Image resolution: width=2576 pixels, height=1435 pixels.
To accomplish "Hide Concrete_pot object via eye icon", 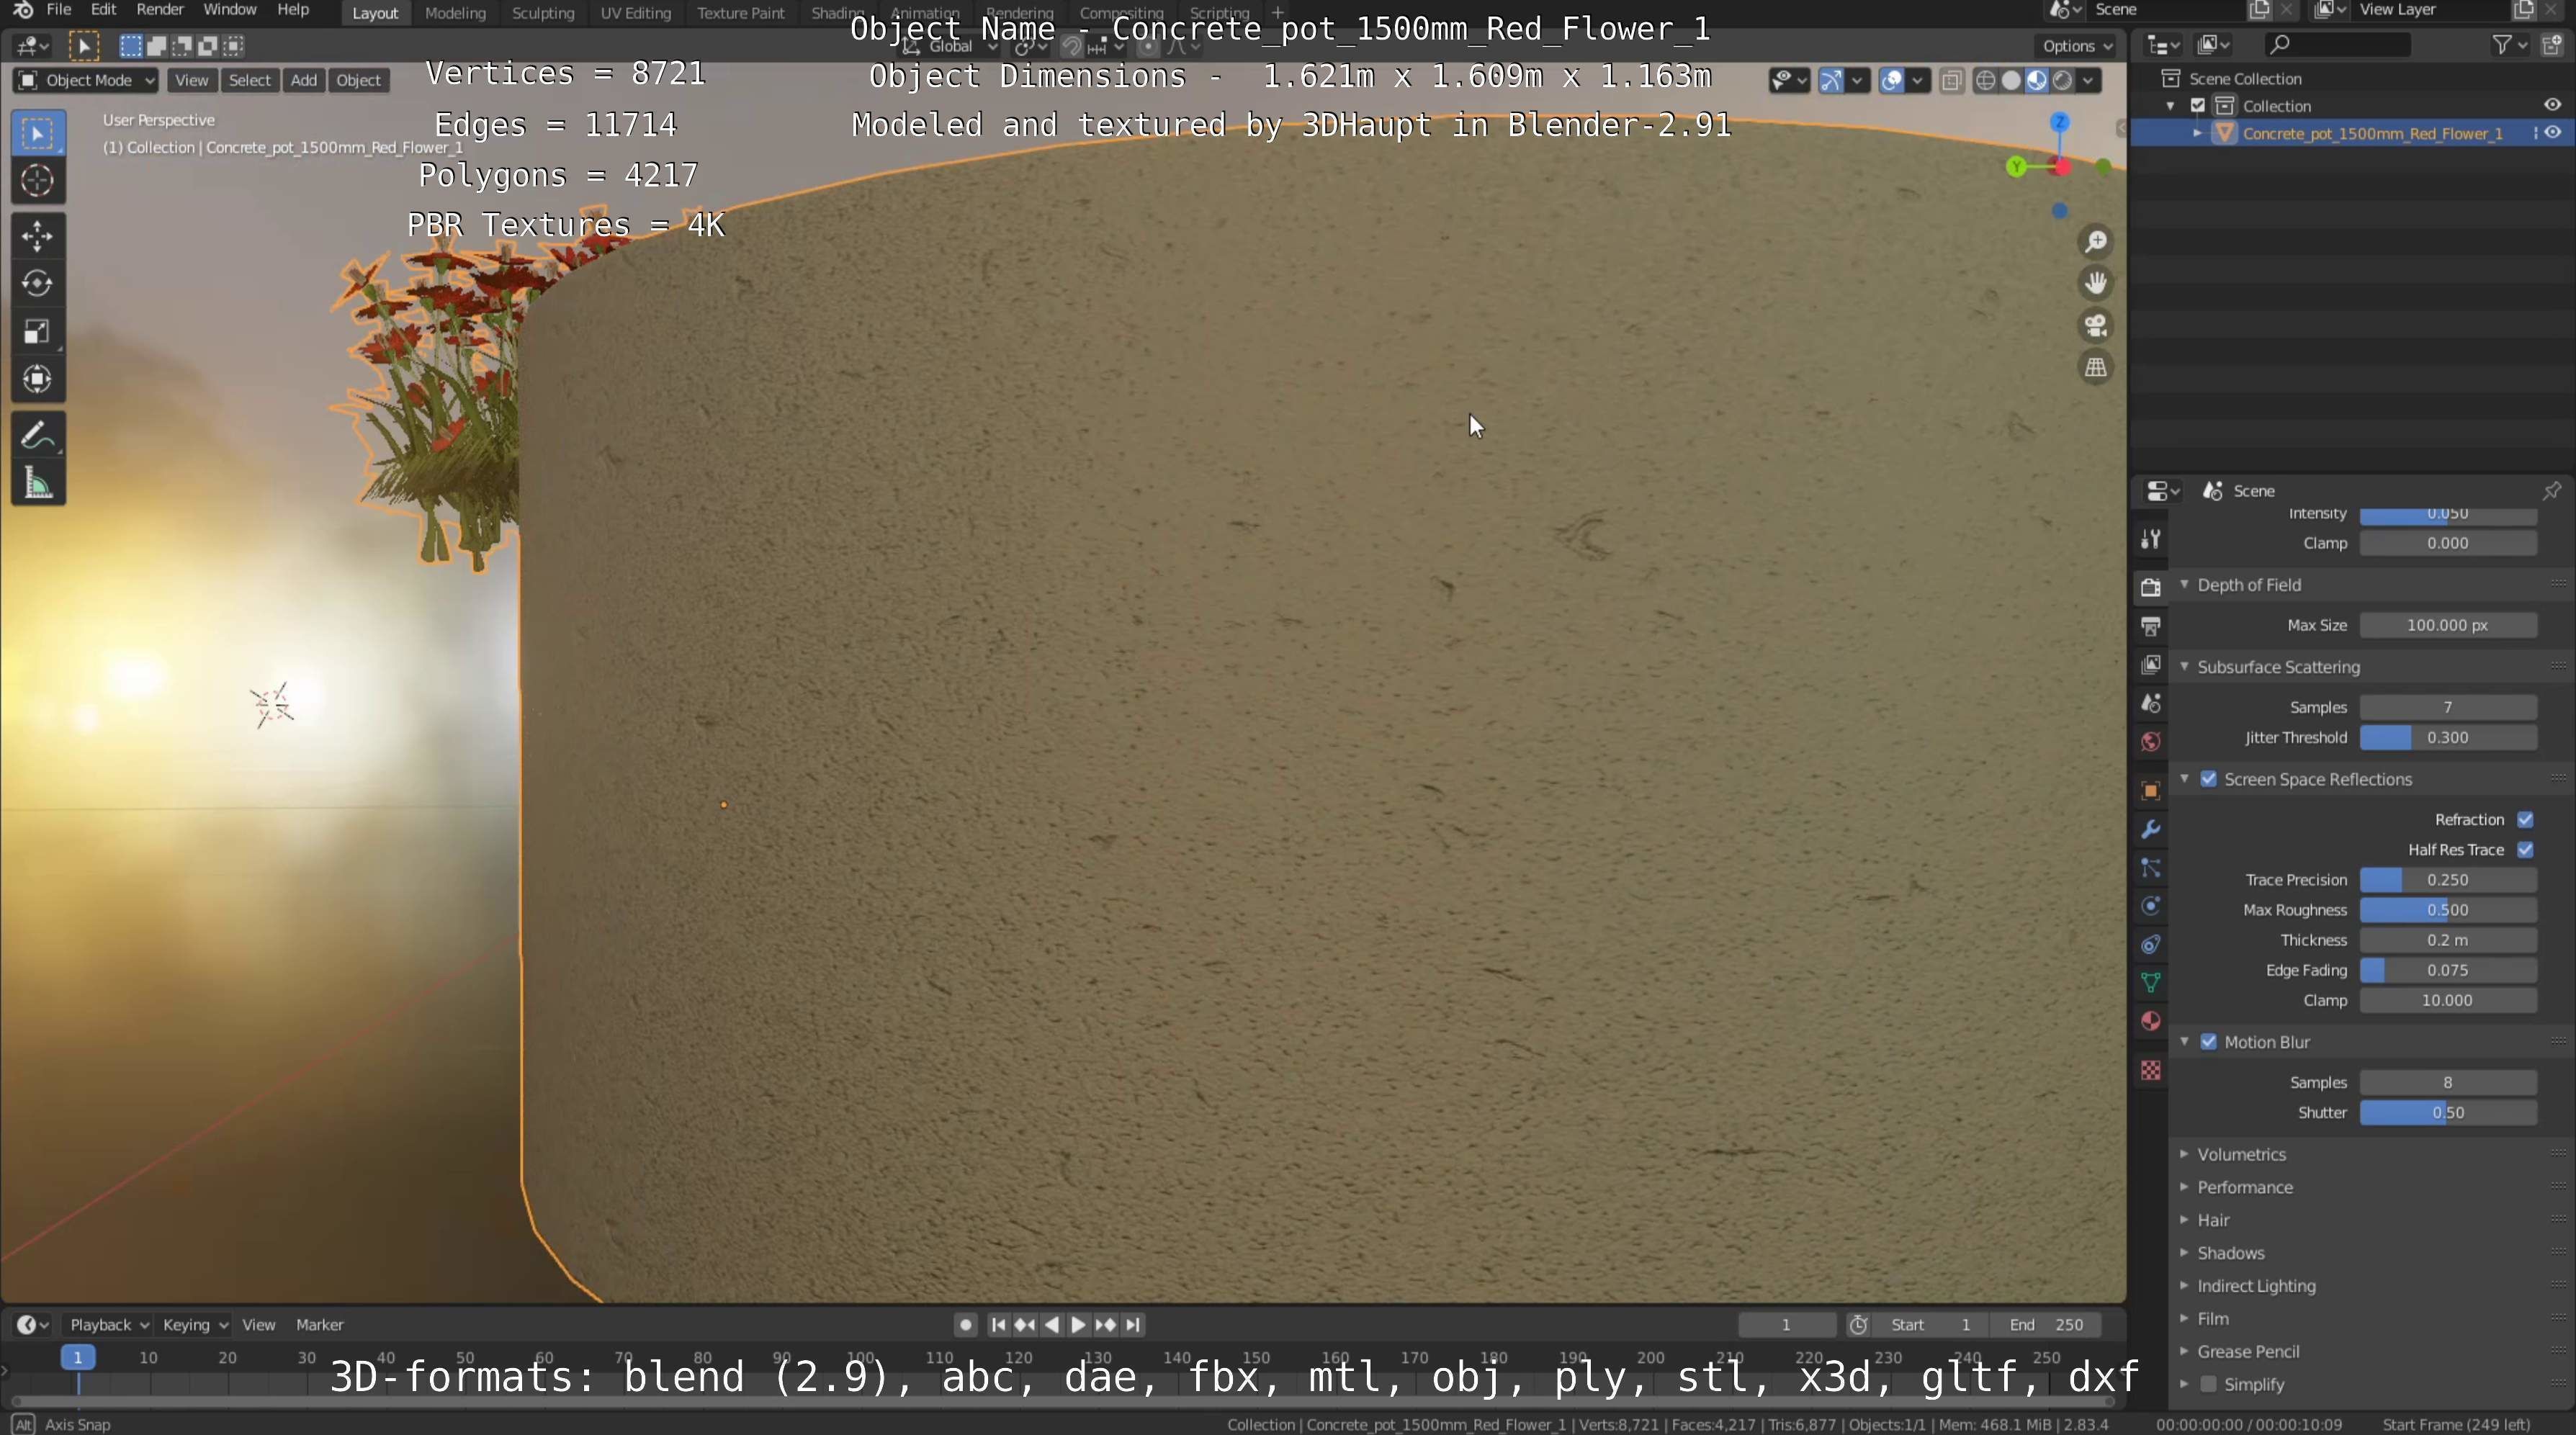I will pyautogui.click(x=2553, y=133).
